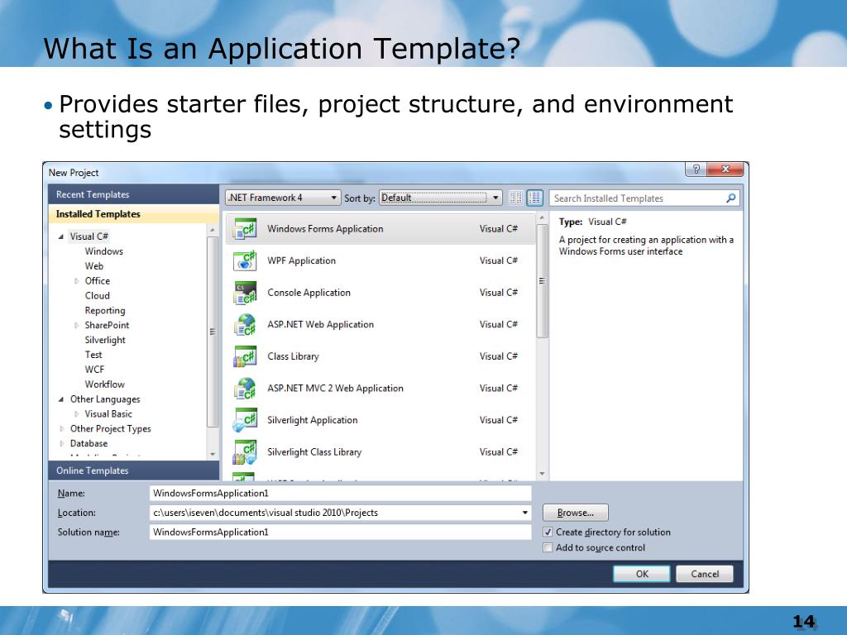Viewport: 847px width, 635px height.
Task: Click the Class Library template icon
Action: coord(245,356)
